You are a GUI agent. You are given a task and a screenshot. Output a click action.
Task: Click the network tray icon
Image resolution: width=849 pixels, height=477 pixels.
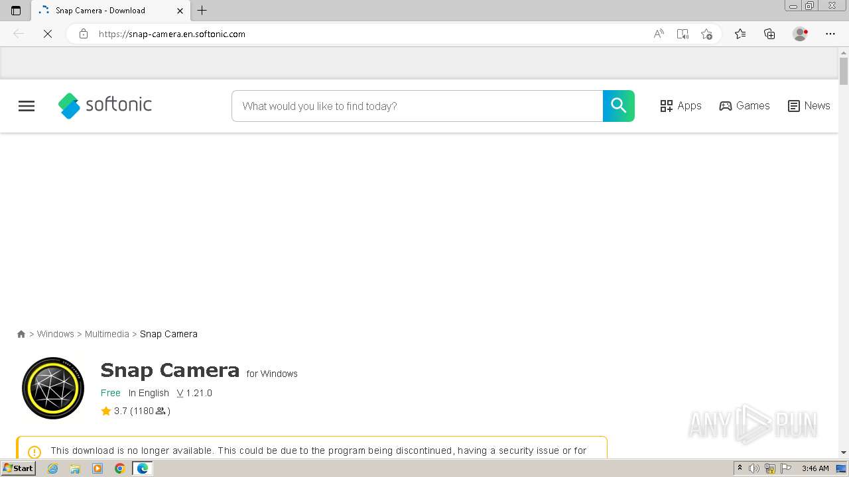point(770,468)
